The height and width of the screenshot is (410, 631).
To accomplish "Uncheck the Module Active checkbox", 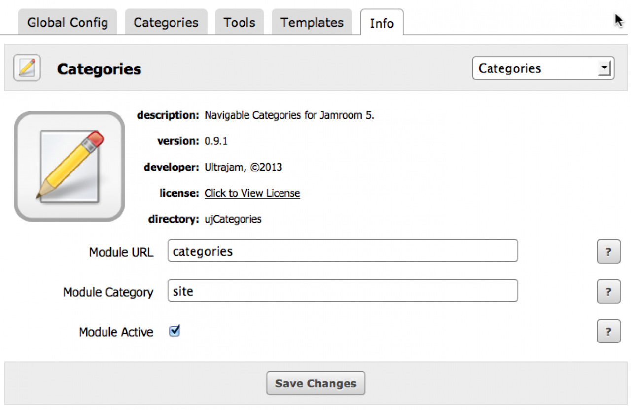I will [175, 331].
